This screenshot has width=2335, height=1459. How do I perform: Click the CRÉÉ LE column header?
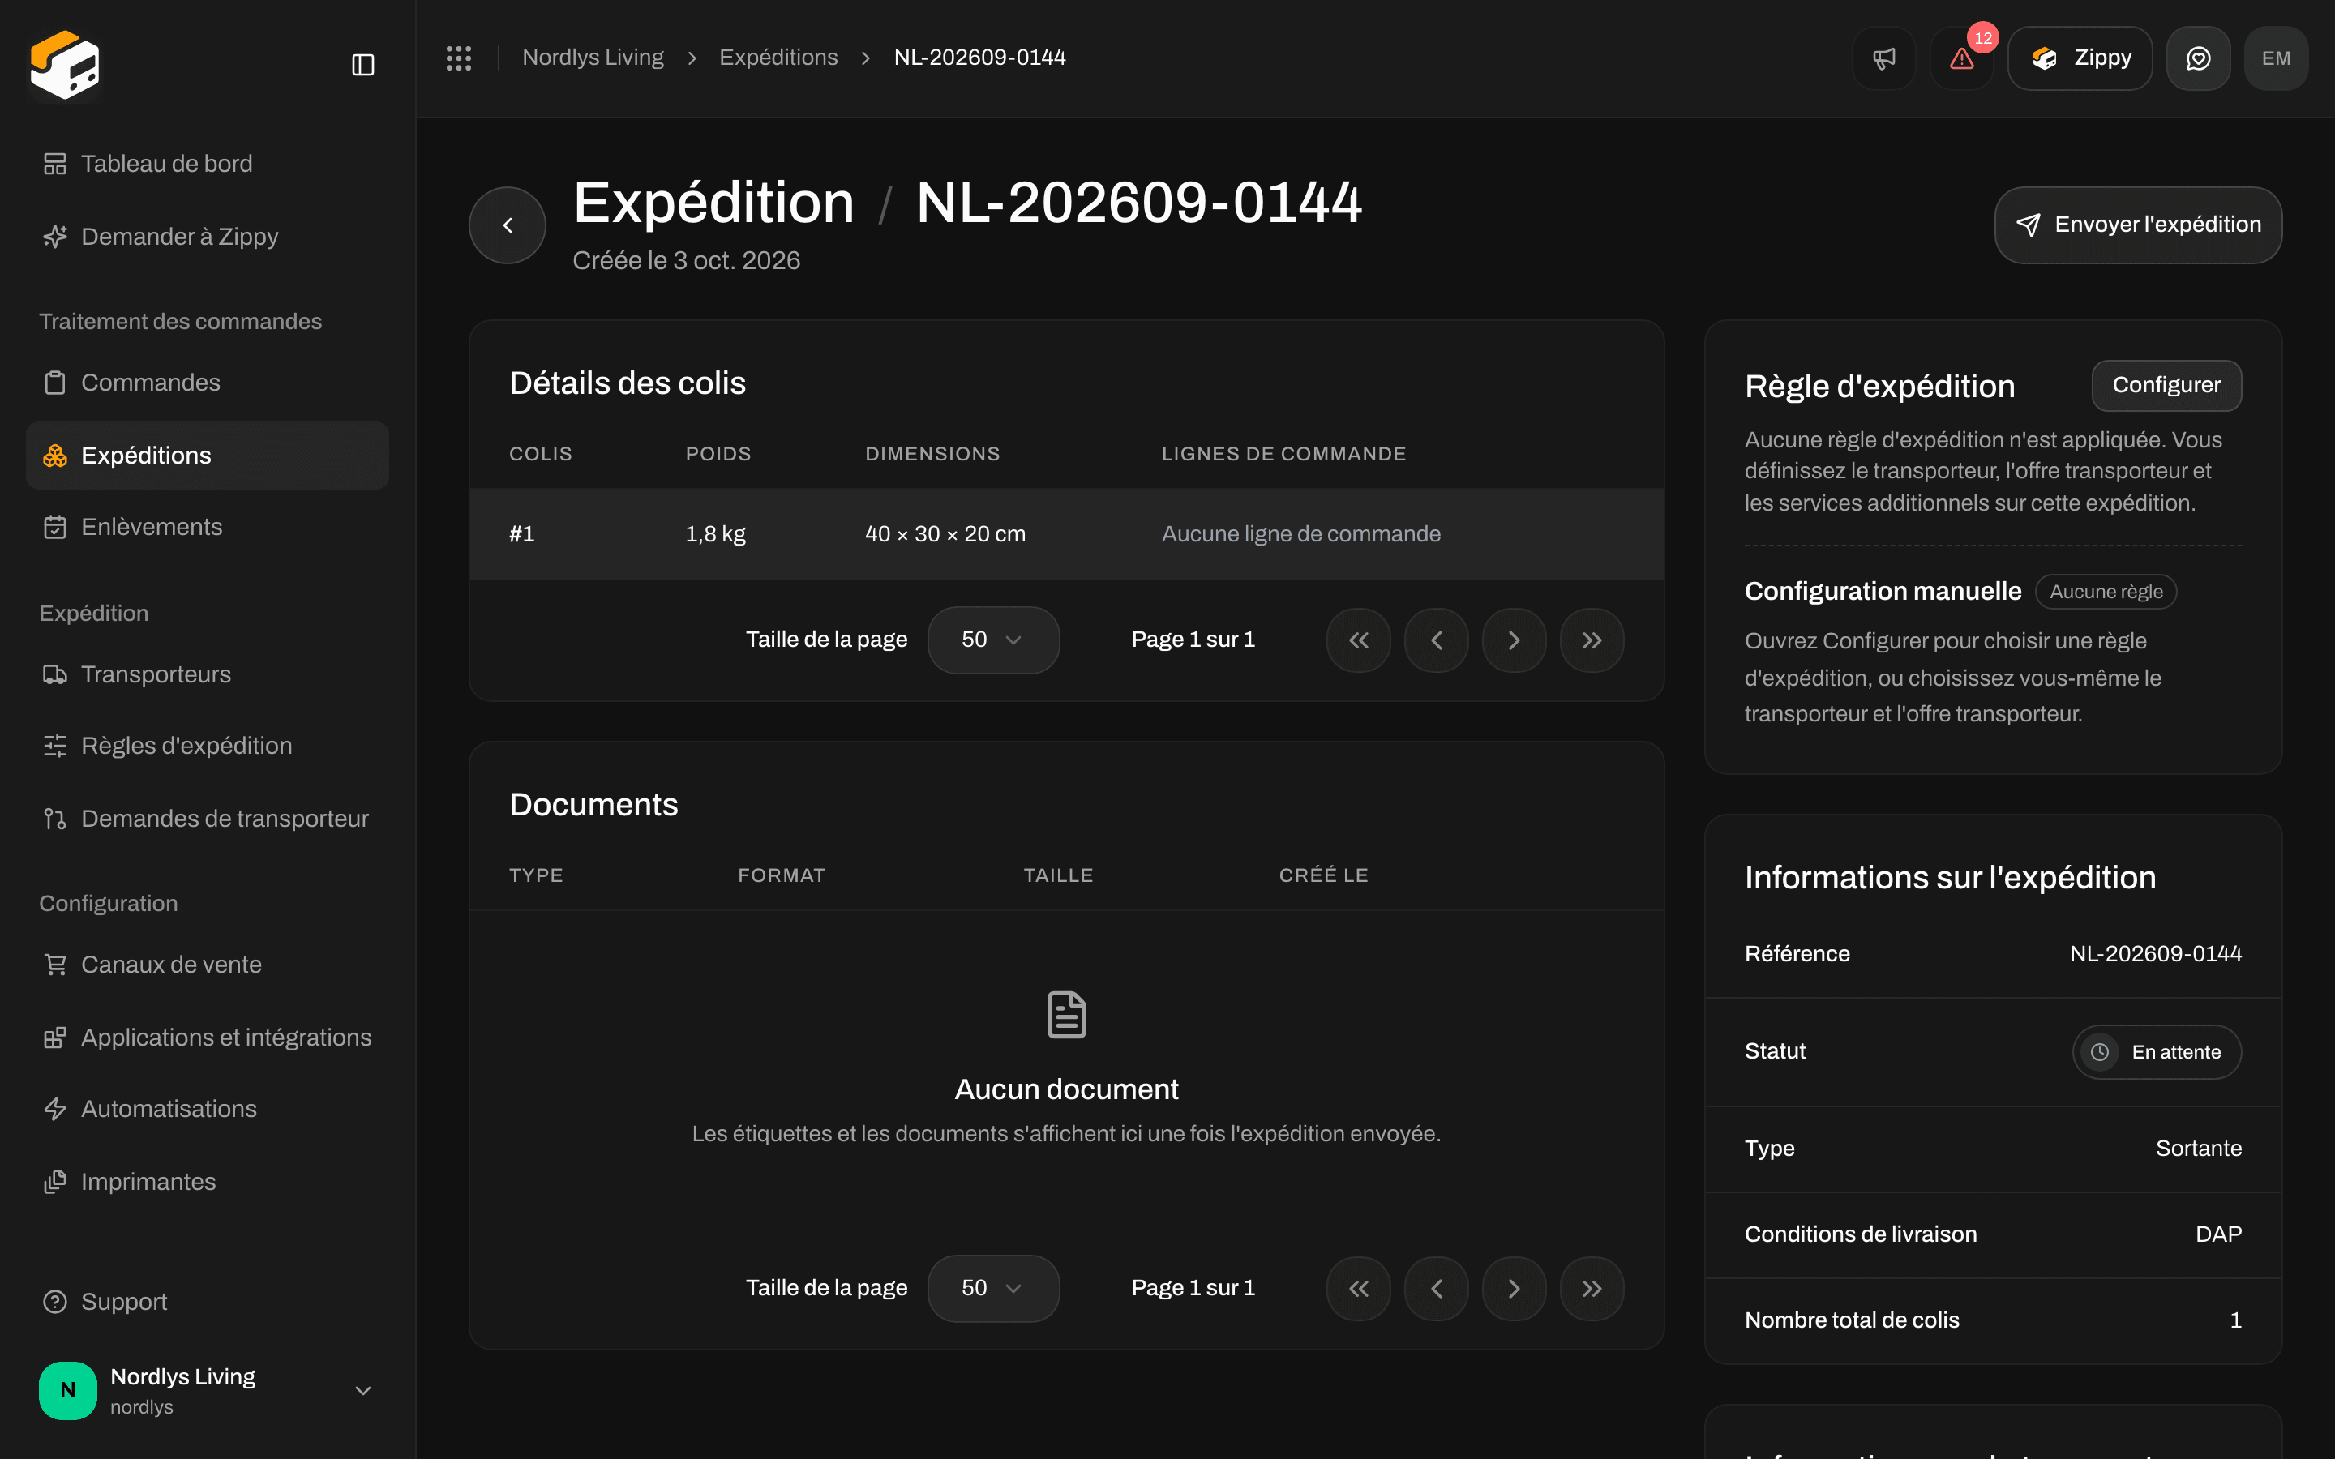(x=1323, y=875)
